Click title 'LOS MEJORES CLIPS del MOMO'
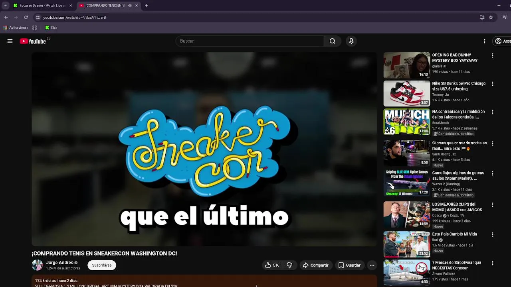Viewport: 511px width, 287px height. pyautogui.click(x=457, y=207)
